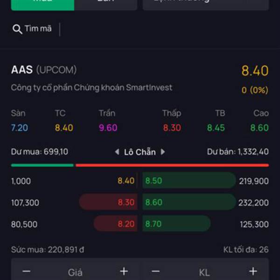Click the KL quantity input field

click(204, 273)
